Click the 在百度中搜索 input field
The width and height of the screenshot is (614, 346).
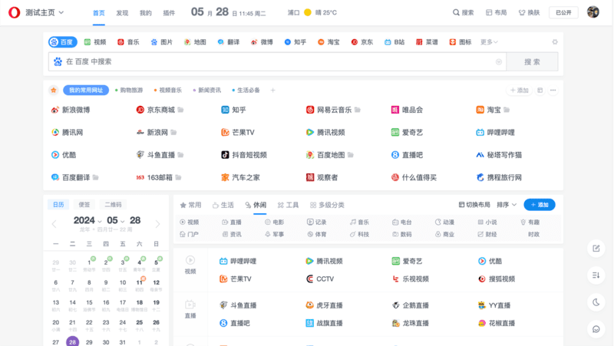click(277, 62)
